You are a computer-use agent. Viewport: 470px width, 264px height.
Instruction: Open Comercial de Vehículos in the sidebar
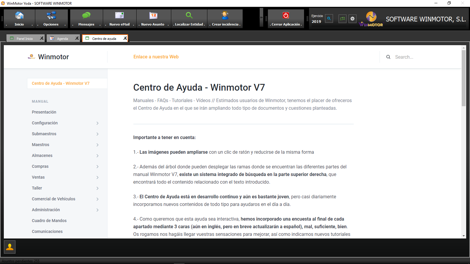(x=53, y=199)
